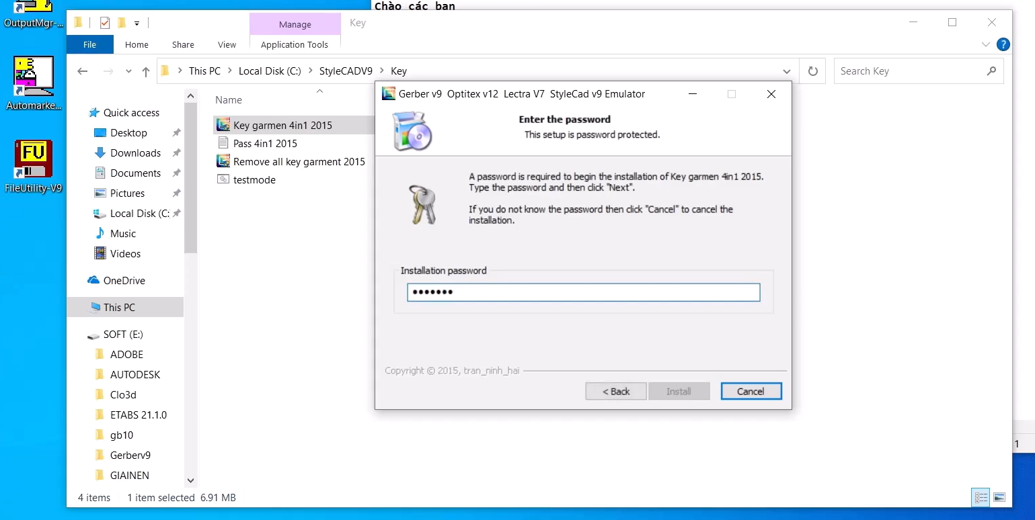Switch to large icons view button
The height and width of the screenshot is (520, 1035).
(999, 497)
